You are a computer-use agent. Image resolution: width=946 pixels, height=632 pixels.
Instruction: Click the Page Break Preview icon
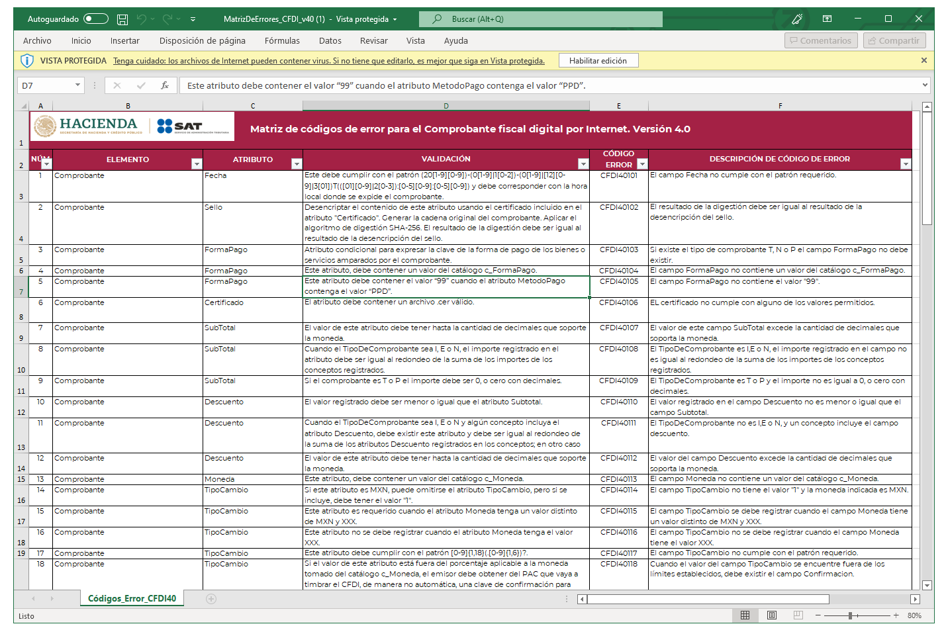(x=798, y=615)
